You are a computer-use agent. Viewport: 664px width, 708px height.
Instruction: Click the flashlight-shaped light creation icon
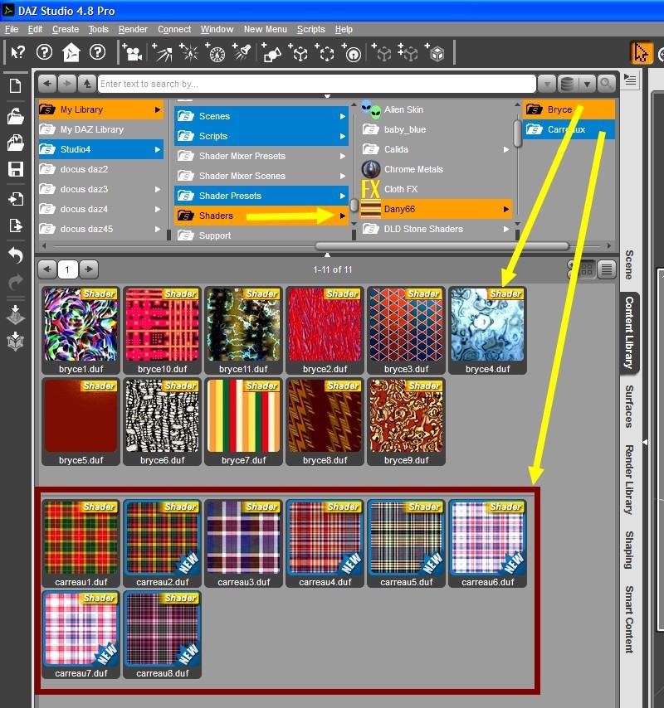[242, 52]
